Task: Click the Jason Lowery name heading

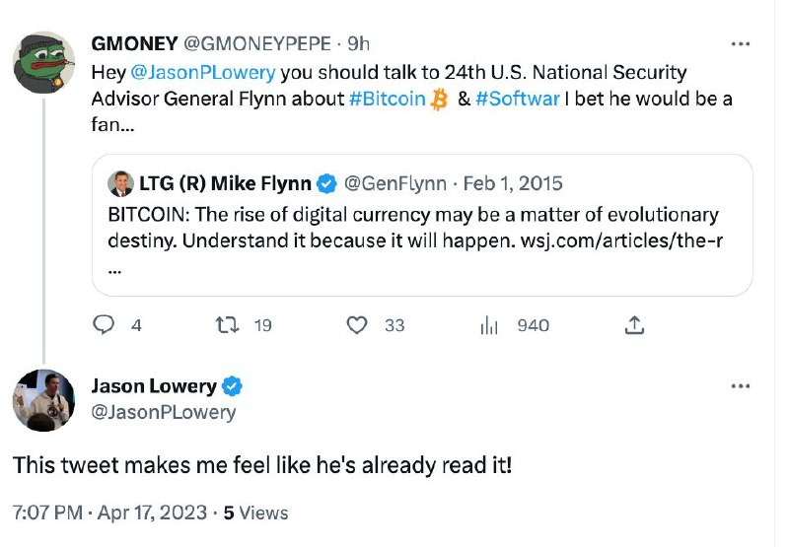Action: (154, 386)
